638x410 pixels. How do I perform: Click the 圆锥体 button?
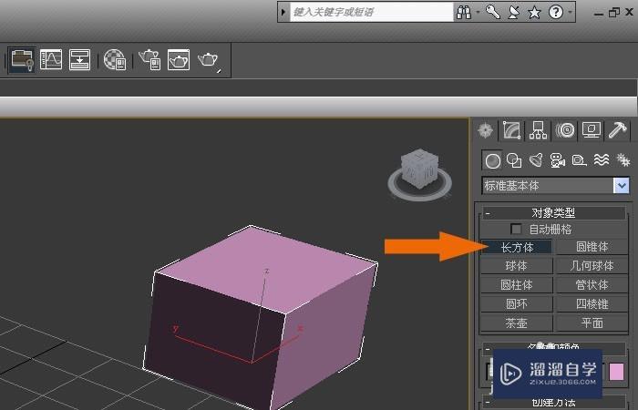click(x=592, y=247)
